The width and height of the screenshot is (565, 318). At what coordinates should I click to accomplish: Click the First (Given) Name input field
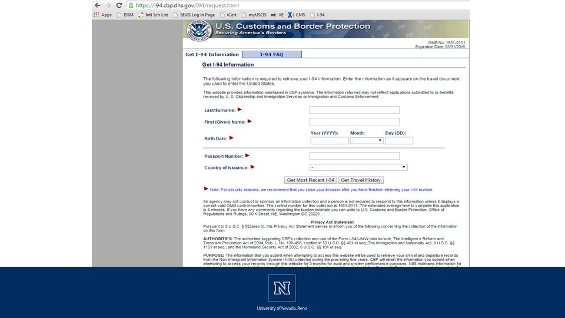354,121
